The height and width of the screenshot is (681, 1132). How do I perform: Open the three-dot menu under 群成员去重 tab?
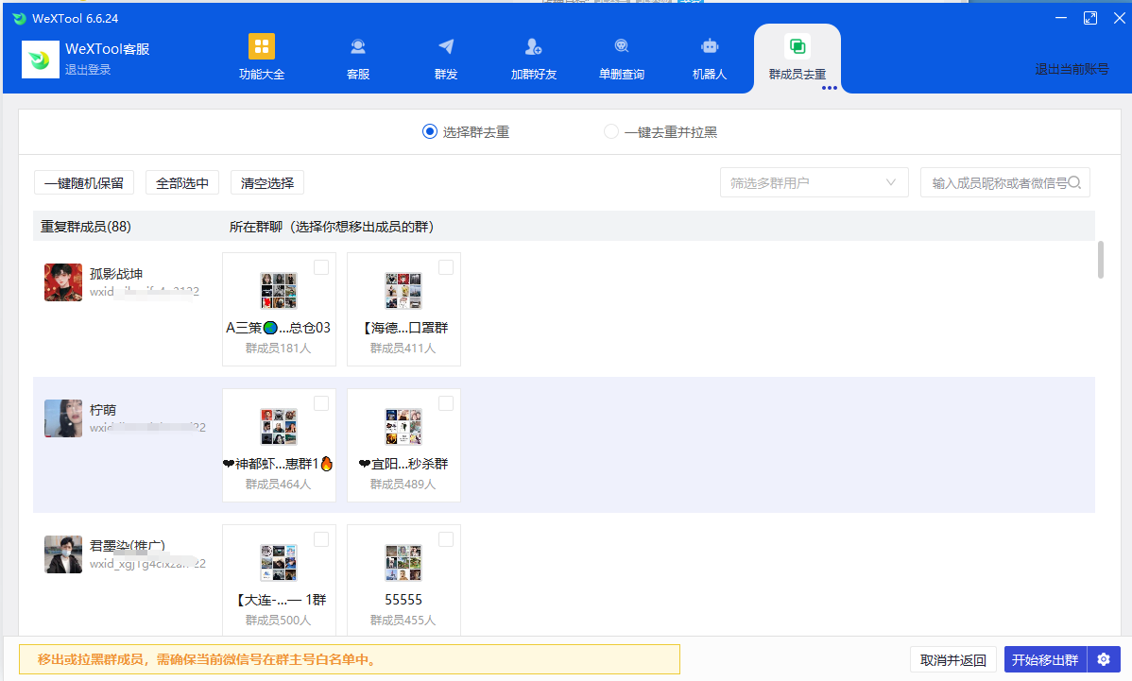[x=830, y=88]
